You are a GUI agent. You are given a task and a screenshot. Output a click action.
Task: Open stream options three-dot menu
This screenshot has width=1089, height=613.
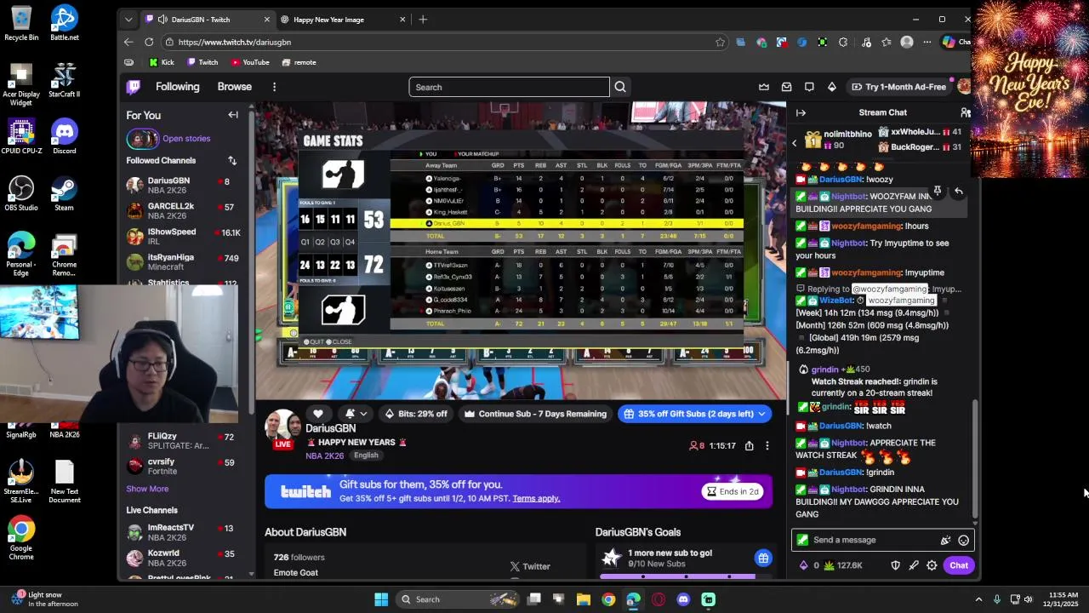[x=767, y=445]
